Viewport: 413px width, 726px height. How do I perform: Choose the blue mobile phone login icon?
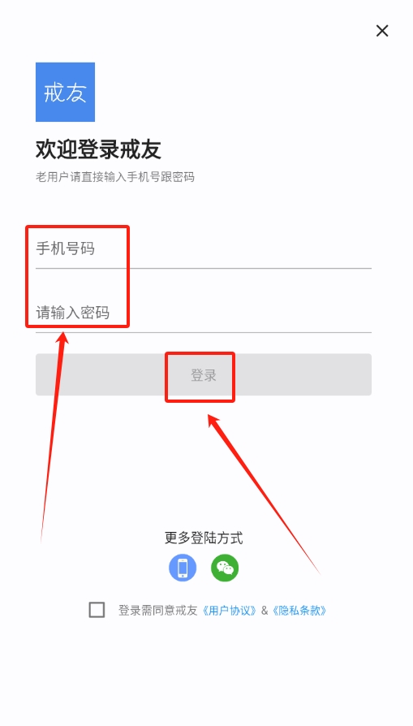coord(183,568)
